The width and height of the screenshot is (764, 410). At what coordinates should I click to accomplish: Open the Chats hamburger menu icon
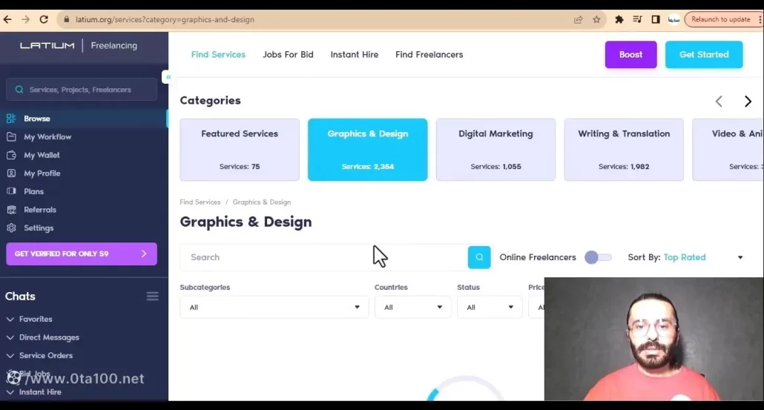click(153, 296)
